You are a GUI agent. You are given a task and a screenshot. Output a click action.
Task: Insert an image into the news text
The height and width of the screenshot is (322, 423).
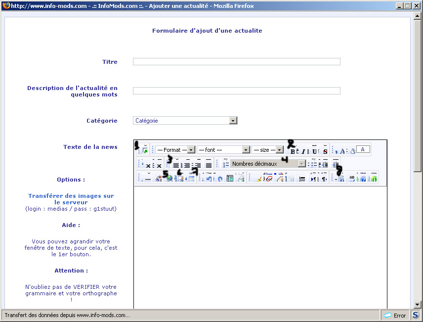point(180,179)
